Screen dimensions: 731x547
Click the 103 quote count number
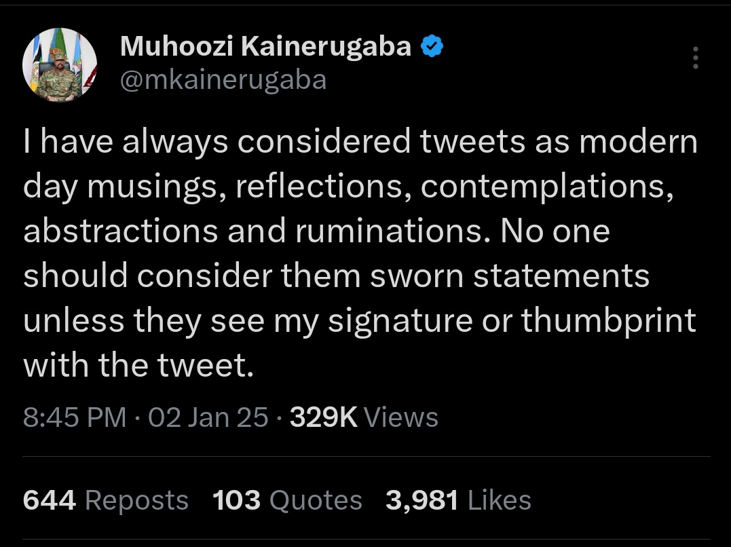[236, 500]
